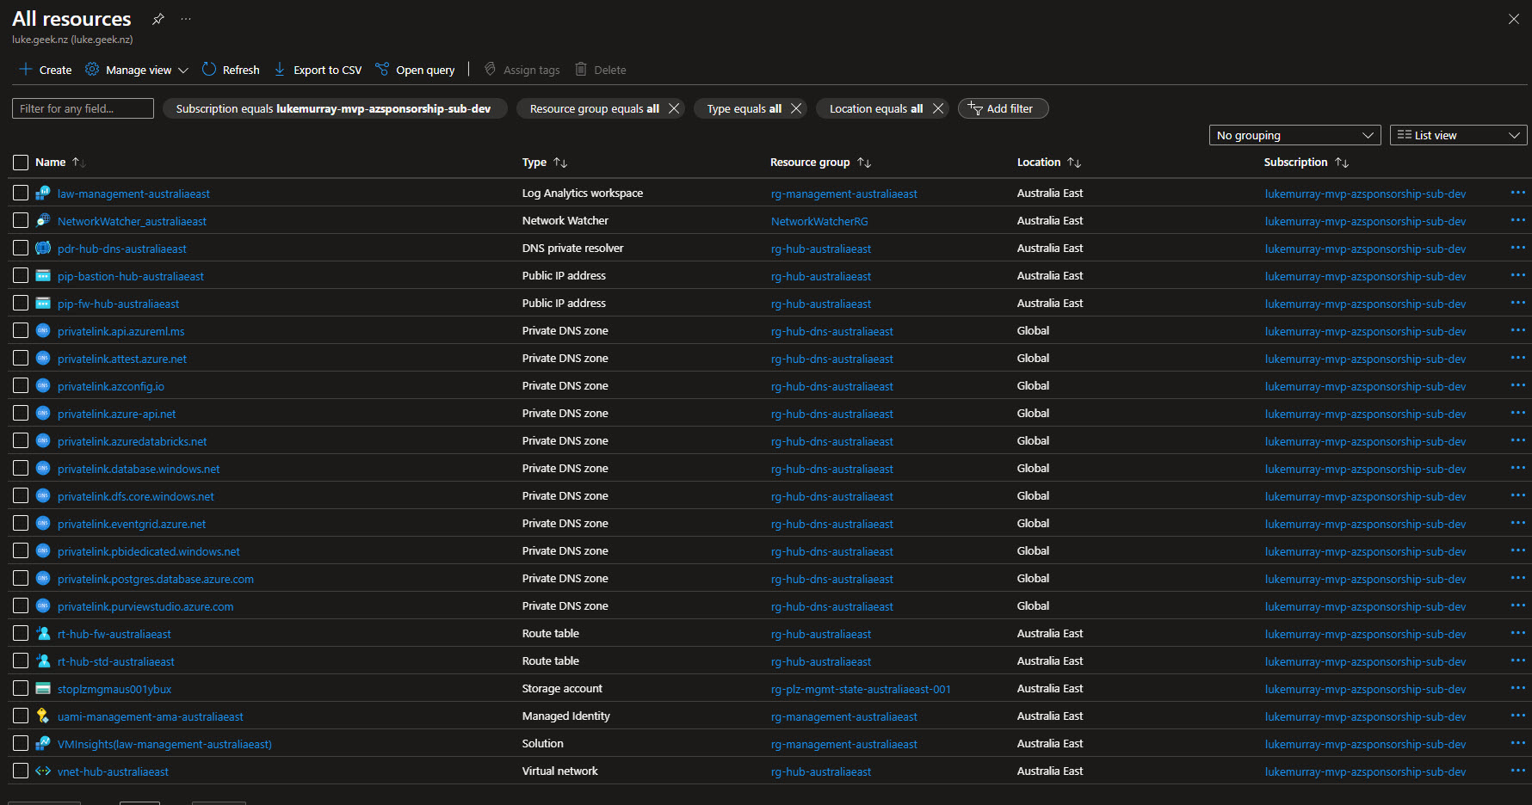
Task: Open the Resource group equals all filter
Action: (x=594, y=108)
